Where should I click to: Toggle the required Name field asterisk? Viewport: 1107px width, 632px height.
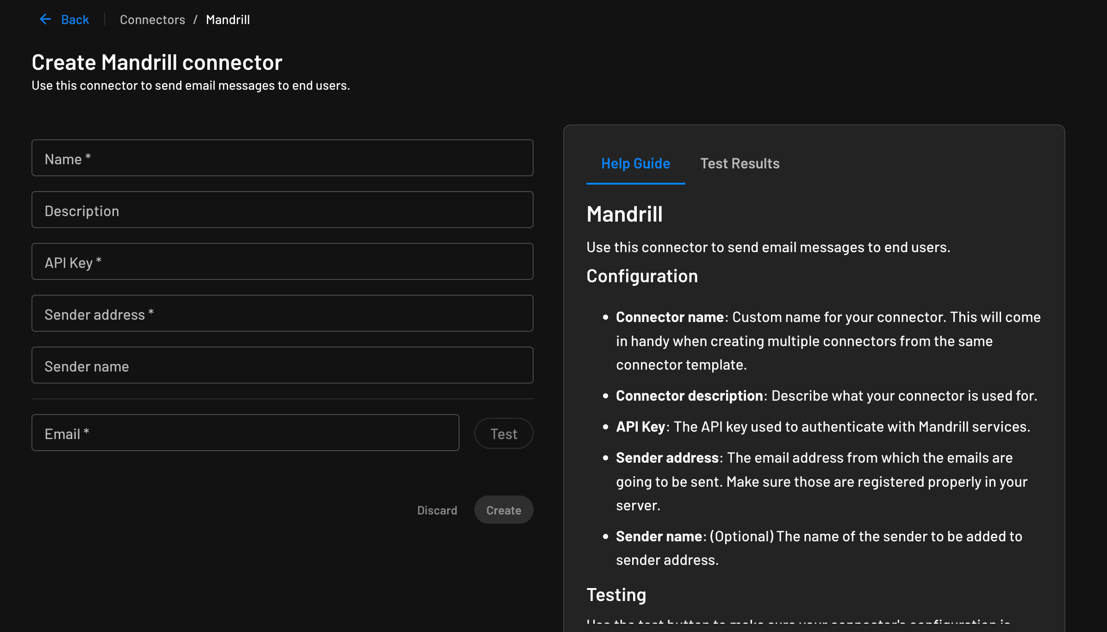point(87,157)
